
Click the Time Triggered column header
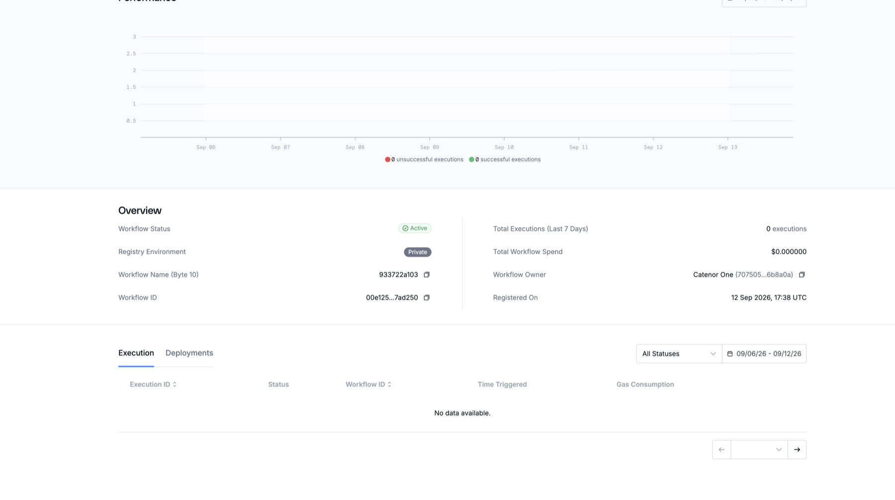click(502, 384)
